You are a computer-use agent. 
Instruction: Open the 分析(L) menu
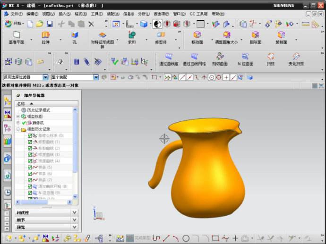(x=144, y=14)
